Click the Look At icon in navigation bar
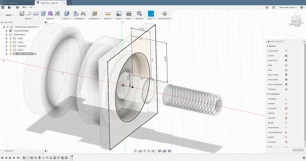Viewport: 306px width, 161px height. tap(140, 151)
